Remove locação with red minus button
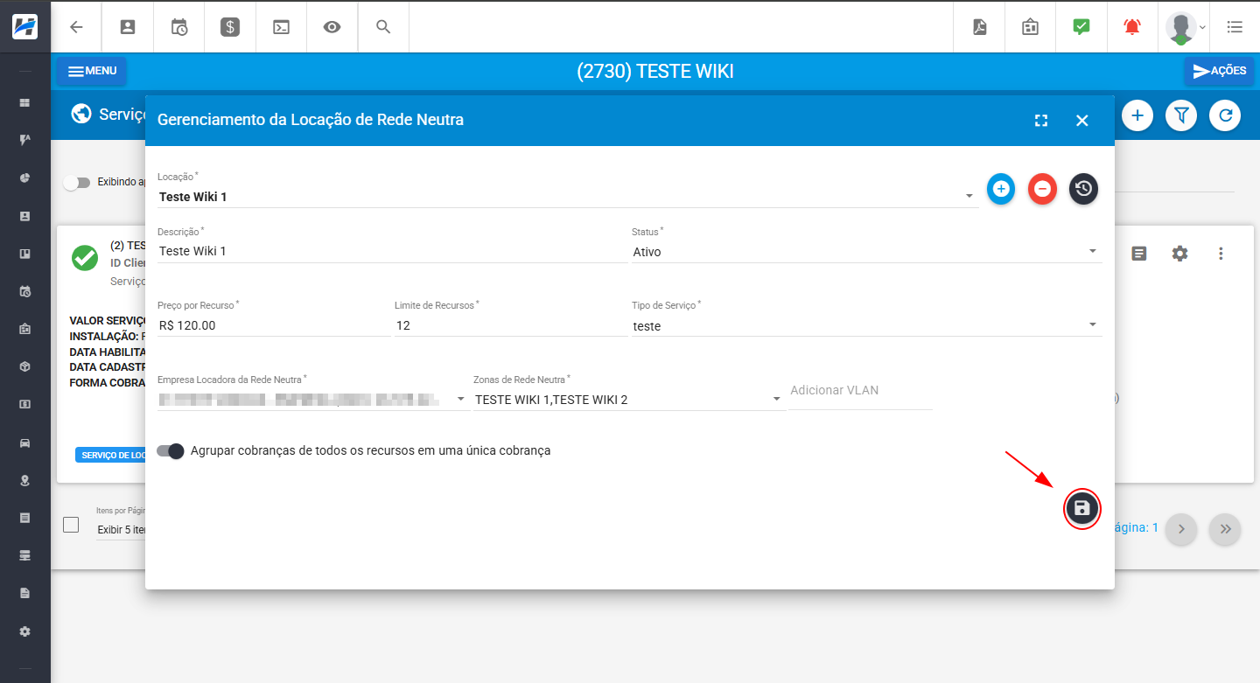1260x683 pixels. 1042,189
